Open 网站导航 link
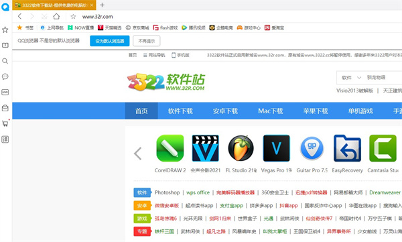 tap(154, 55)
